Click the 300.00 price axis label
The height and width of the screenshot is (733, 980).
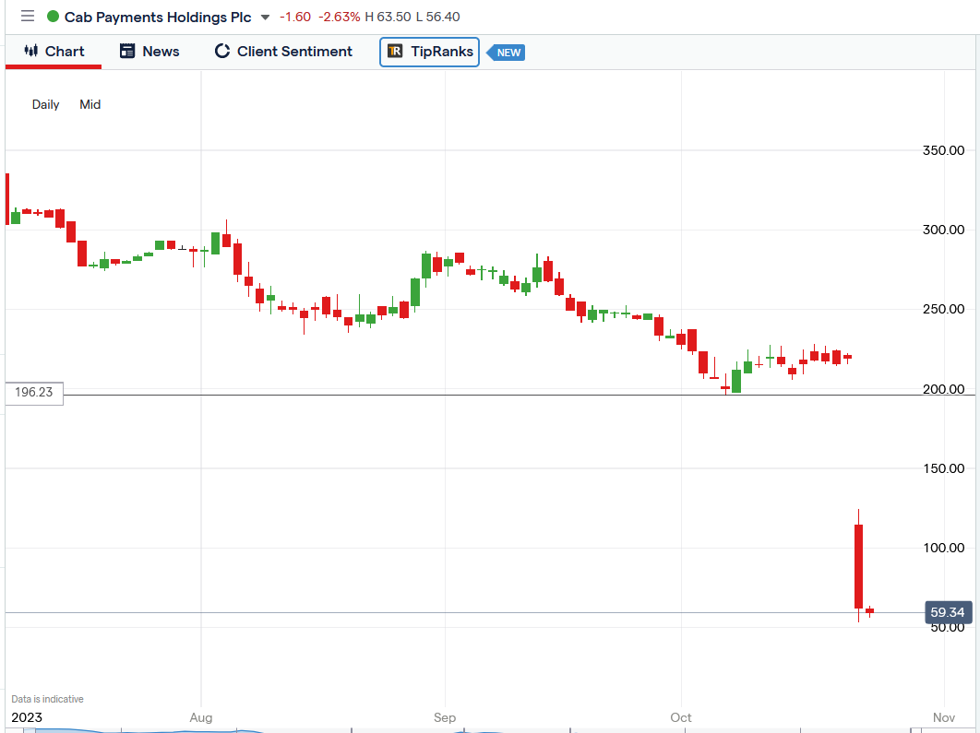pos(944,230)
